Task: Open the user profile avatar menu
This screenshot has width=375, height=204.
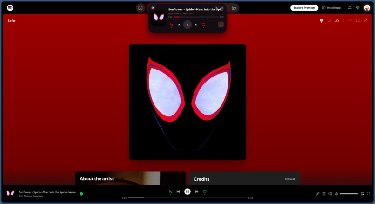Action: pos(367,8)
